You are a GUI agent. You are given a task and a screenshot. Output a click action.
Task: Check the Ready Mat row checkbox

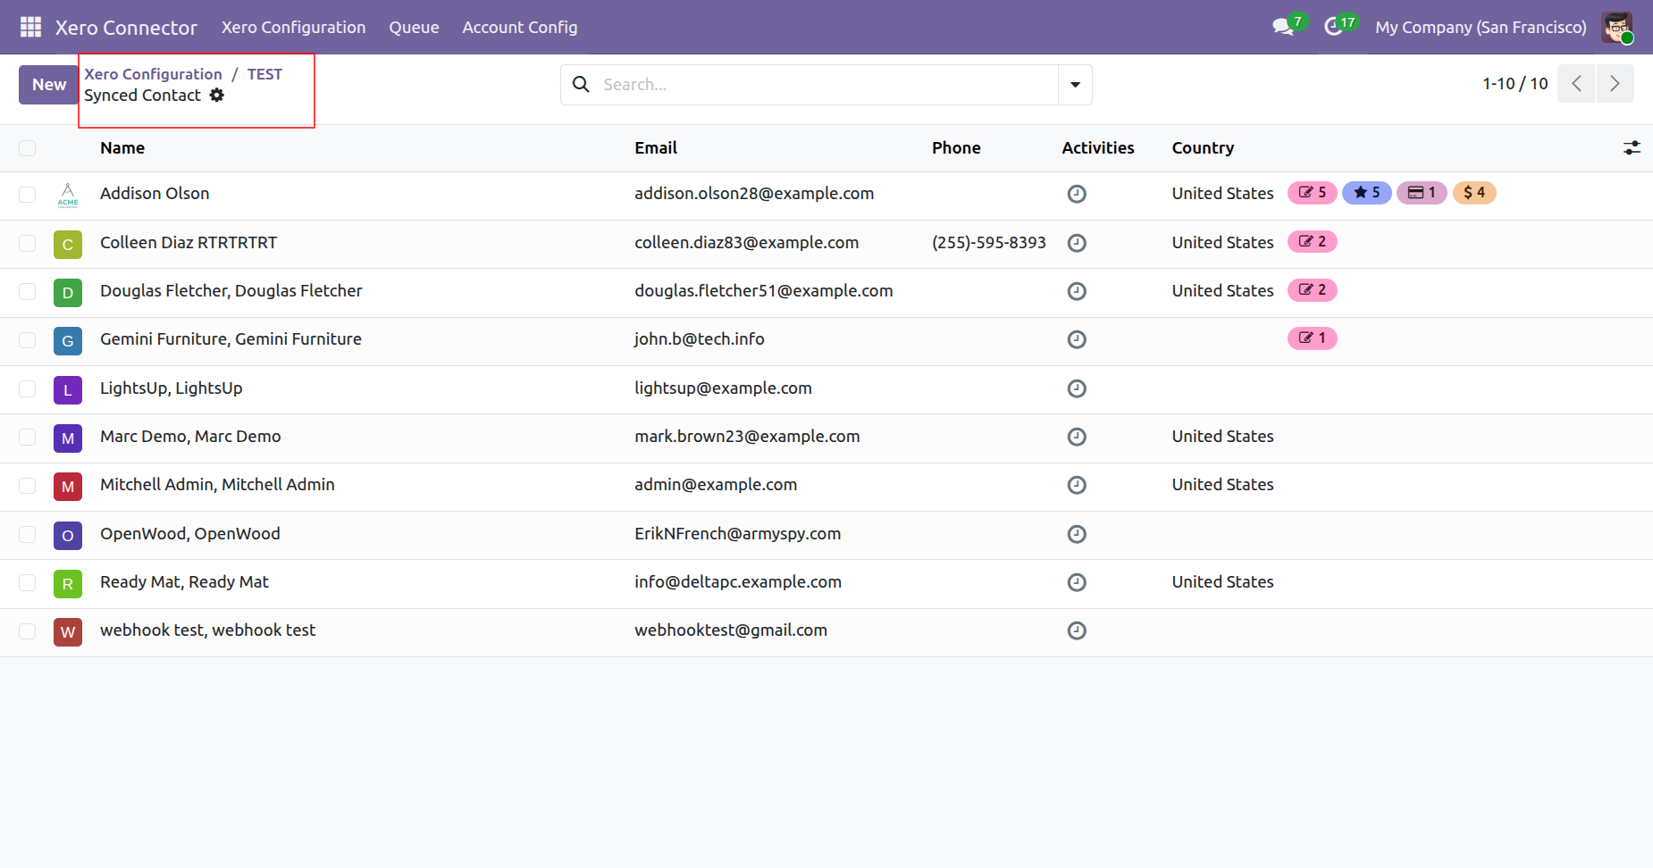tap(28, 583)
